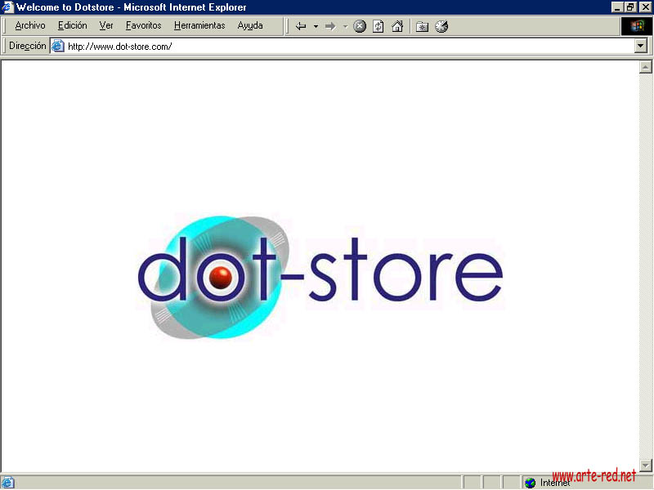Click the dot-store logo image
Screen dimensions: 654x490
click(319, 276)
